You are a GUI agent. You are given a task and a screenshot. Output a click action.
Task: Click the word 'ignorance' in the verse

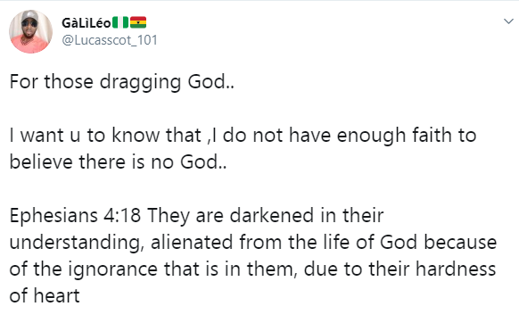point(113,269)
